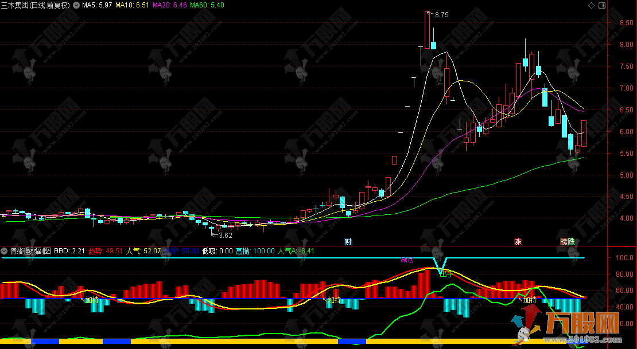Click the 榜 marker icon
This screenshot has height=349, width=637.
point(564,241)
